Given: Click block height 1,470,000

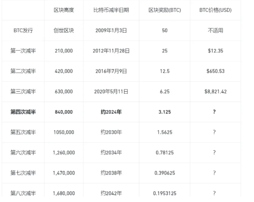Looking at the screenshot, I should 64,173.
